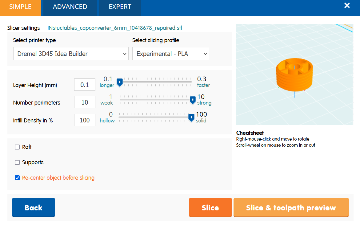Screen dimensions: 360x227
Task: Go Back to the previous step
Action: point(34,208)
